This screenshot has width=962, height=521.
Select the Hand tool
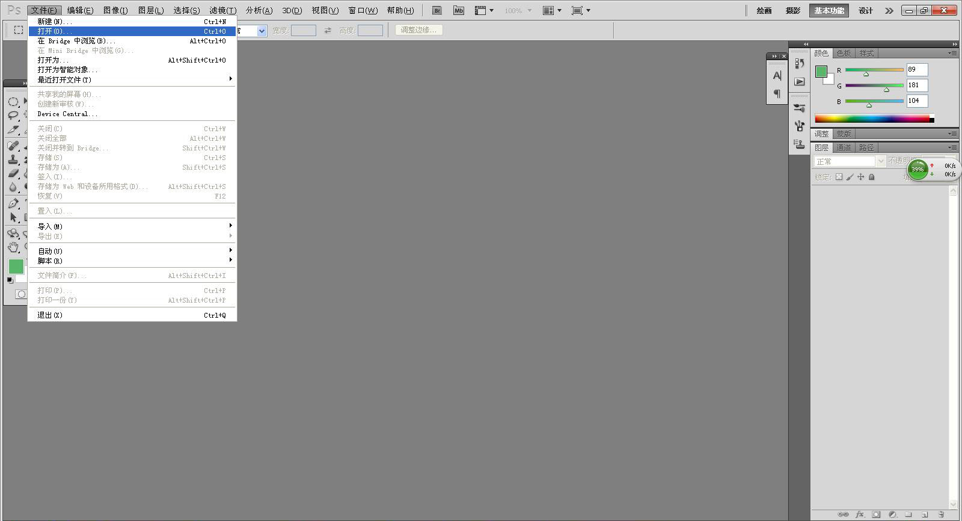pos(13,247)
